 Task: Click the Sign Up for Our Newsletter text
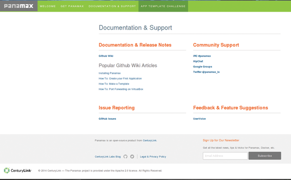(221, 140)
